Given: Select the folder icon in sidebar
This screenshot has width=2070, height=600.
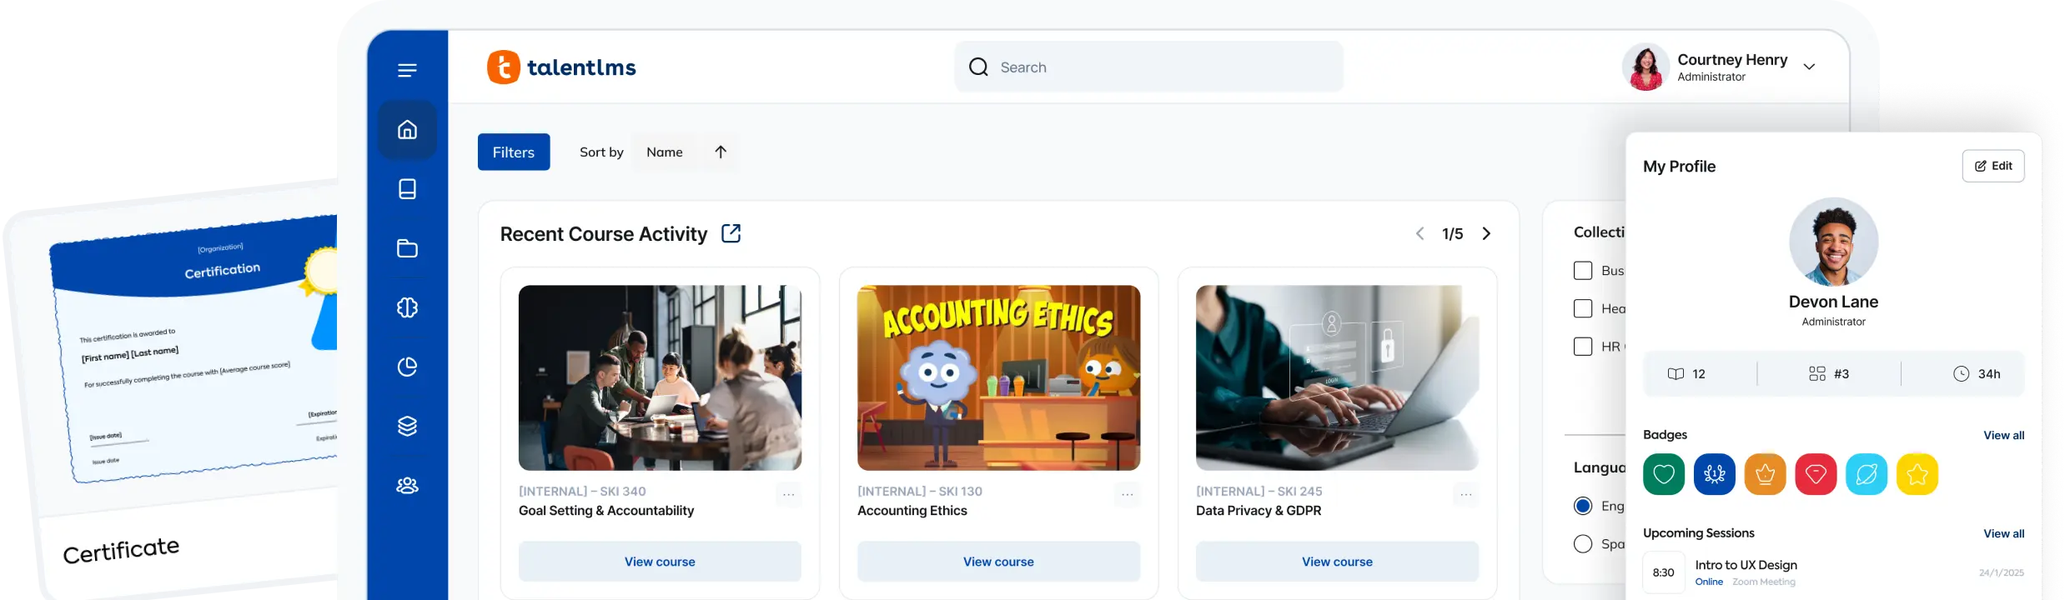Looking at the screenshot, I should (x=407, y=248).
